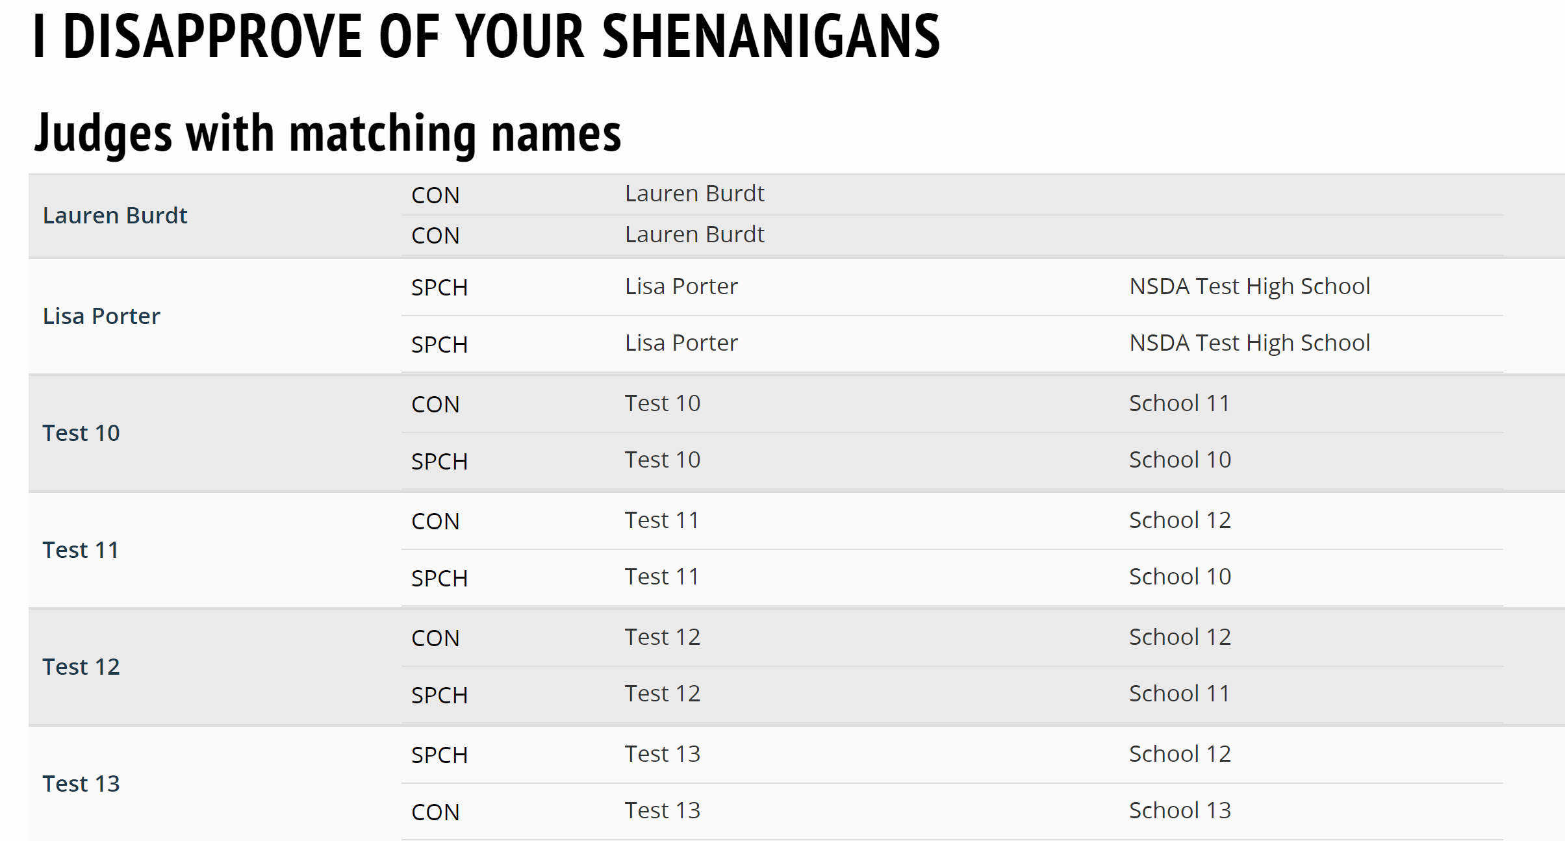Click the Judges with matching names heading

(x=328, y=133)
